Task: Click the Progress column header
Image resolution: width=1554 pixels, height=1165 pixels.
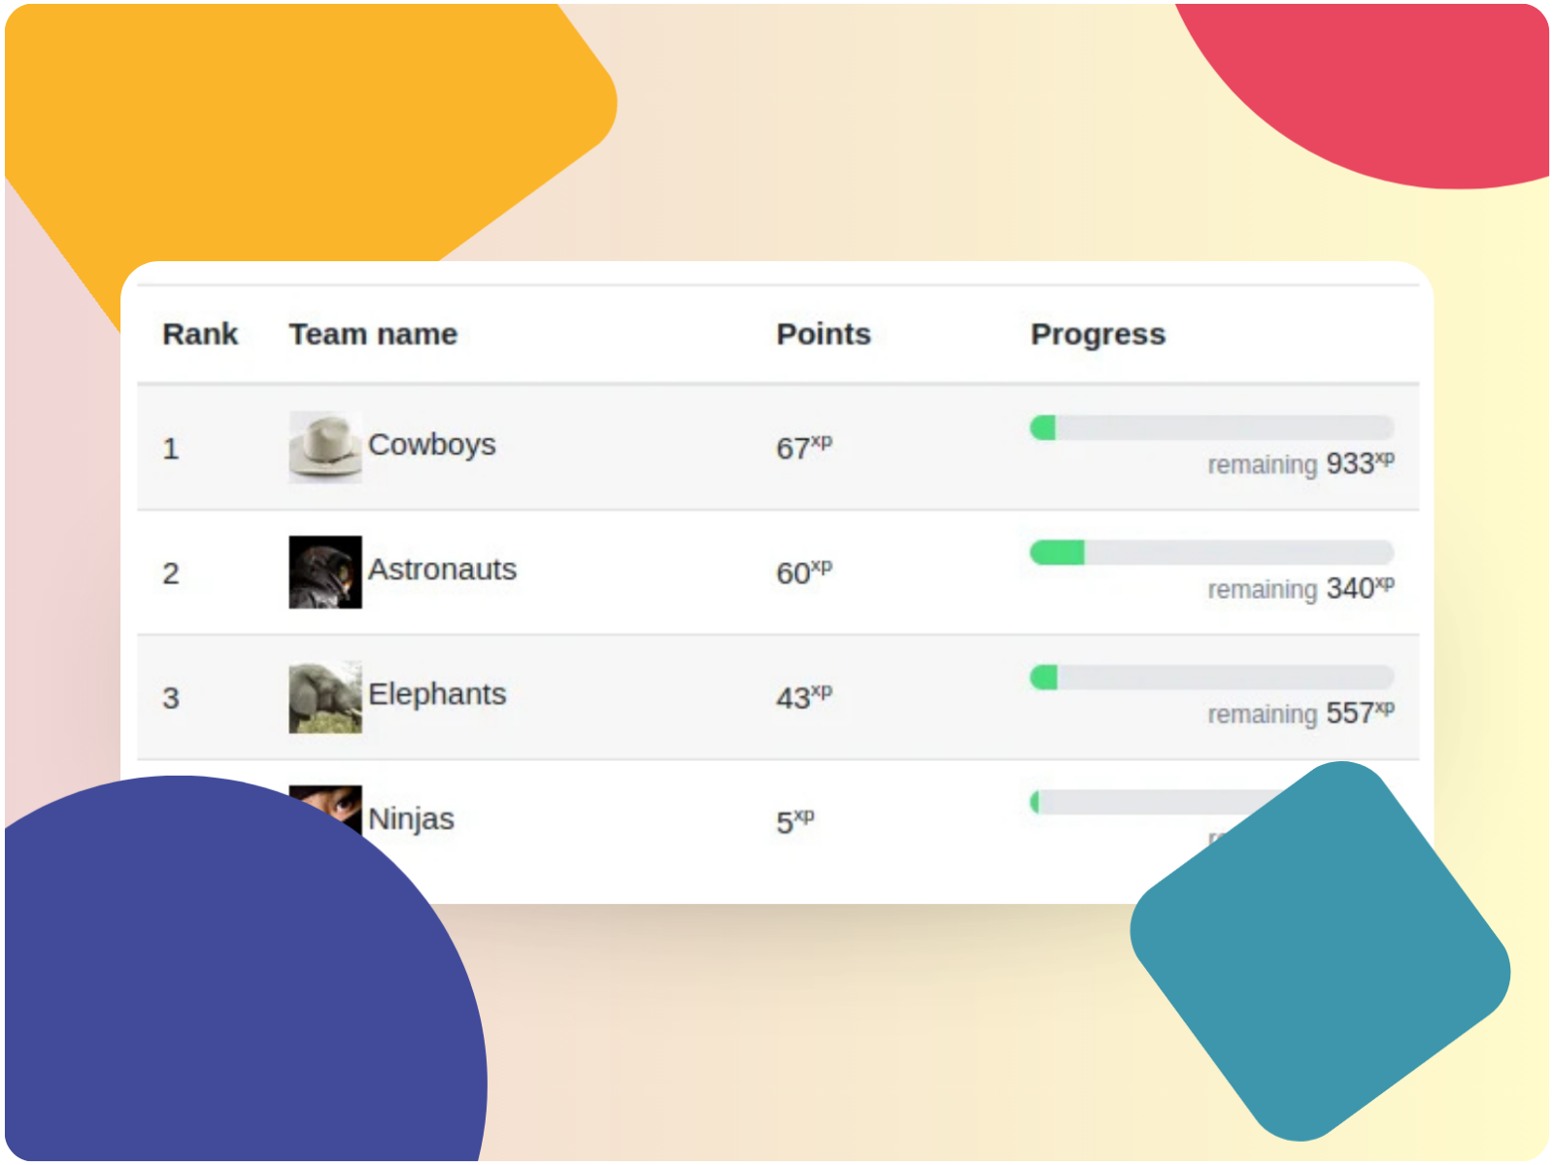Action: coord(1098,334)
